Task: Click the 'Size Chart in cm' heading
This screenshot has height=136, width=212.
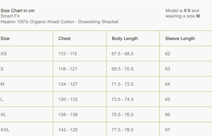Action: pyautogui.click(x=18, y=11)
